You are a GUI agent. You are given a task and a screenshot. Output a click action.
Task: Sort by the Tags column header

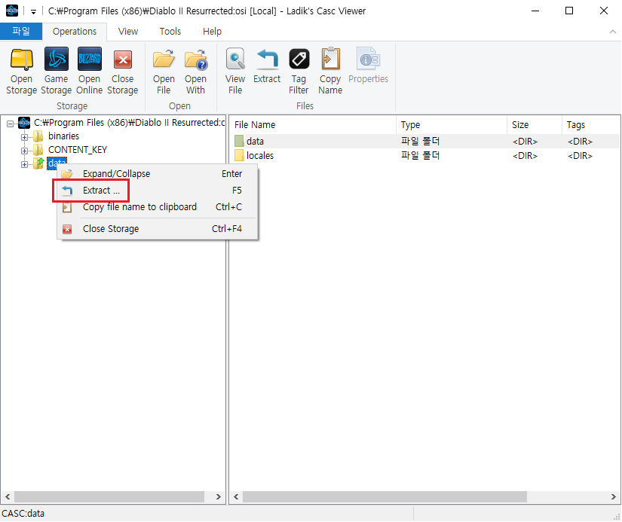point(591,125)
